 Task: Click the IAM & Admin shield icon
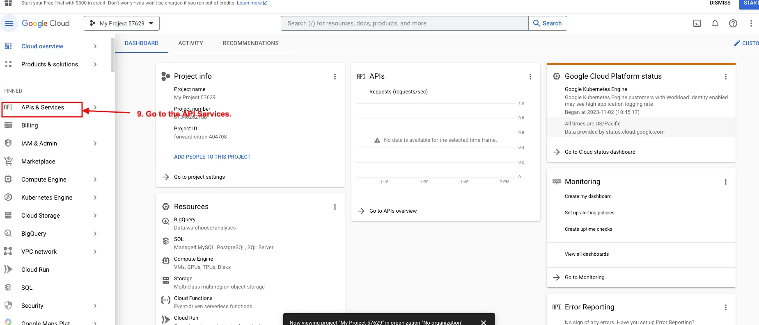[x=8, y=143]
